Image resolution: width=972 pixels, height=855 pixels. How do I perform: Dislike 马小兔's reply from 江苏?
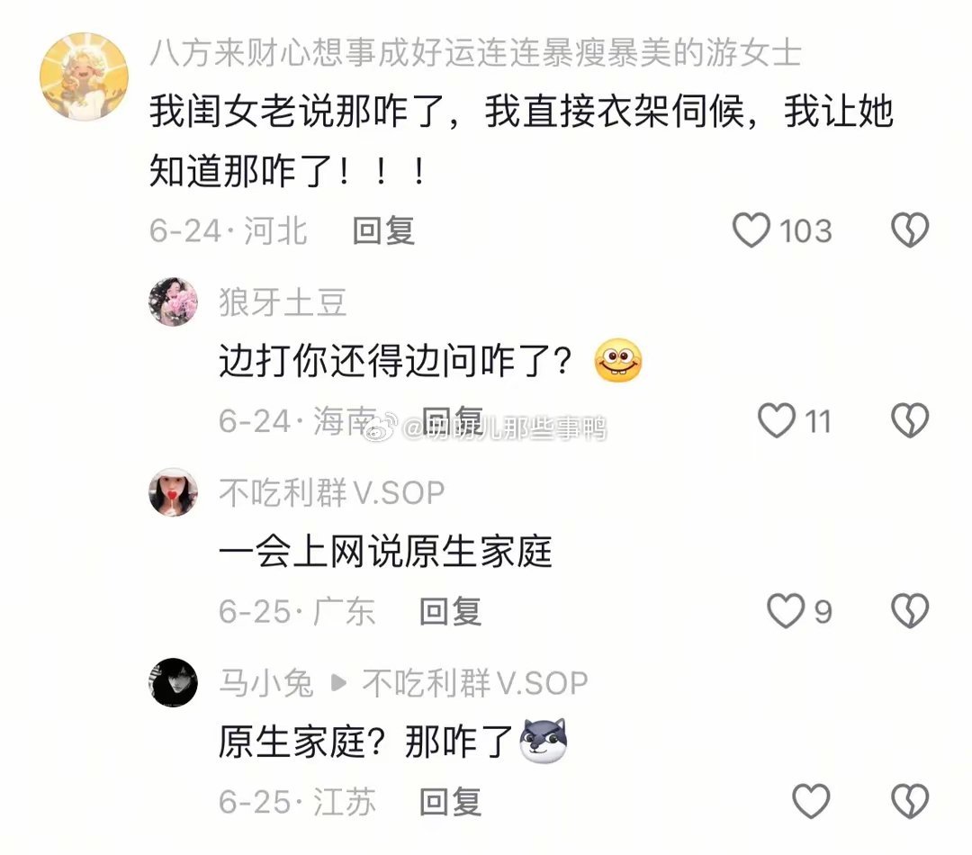[909, 801]
